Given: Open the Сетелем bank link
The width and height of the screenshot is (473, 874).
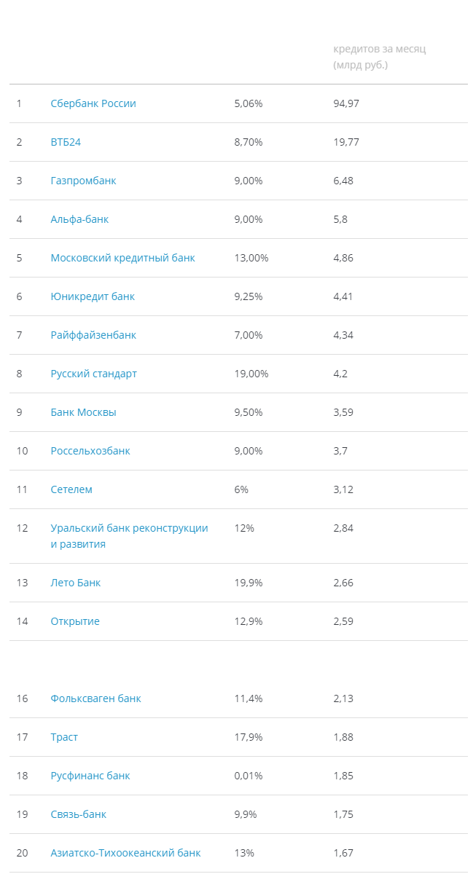Looking at the screenshot, I should [71, 489].
